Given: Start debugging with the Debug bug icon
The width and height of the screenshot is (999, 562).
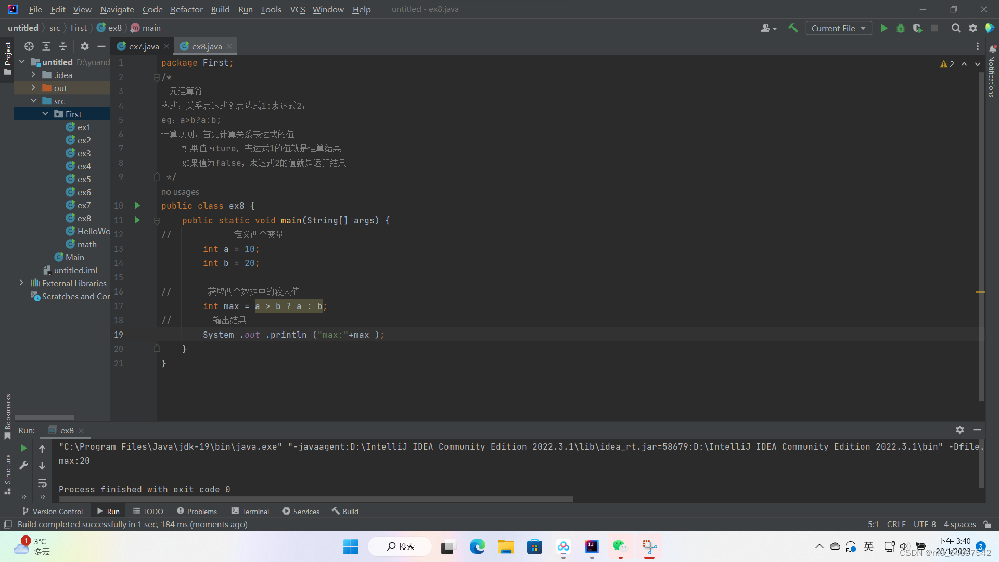Looking at the screenshot, I should coord(901,28).
